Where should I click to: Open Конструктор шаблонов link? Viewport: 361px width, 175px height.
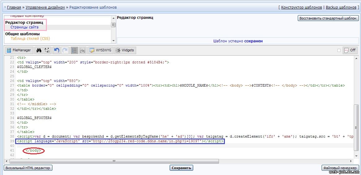pyautogui.click(x=301, y=7)
